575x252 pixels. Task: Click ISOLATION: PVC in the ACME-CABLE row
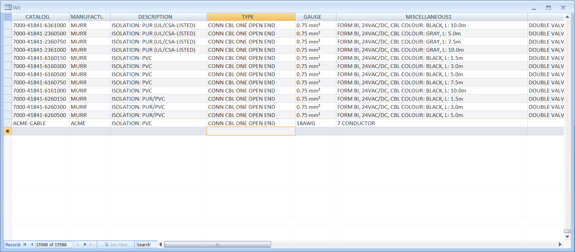click(158, 123)
